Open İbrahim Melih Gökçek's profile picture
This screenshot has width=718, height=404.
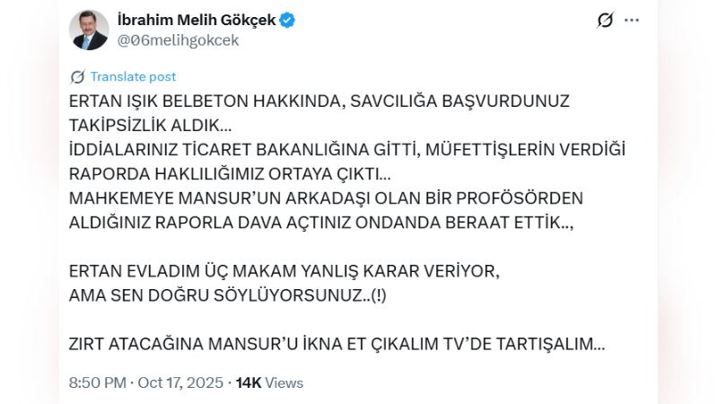(88, 30)
